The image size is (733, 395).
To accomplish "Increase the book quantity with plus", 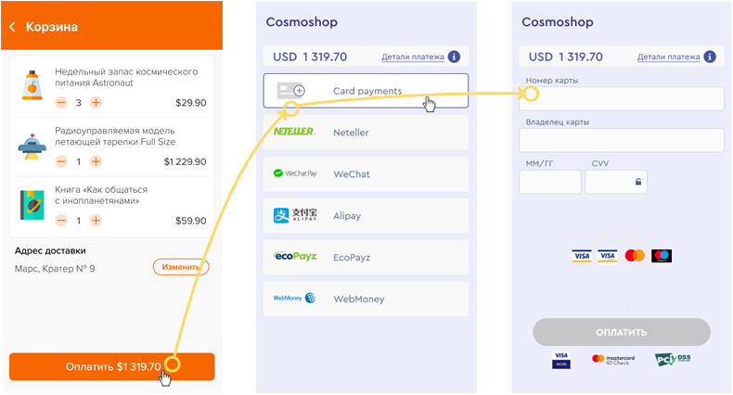I will click(96, 221).
